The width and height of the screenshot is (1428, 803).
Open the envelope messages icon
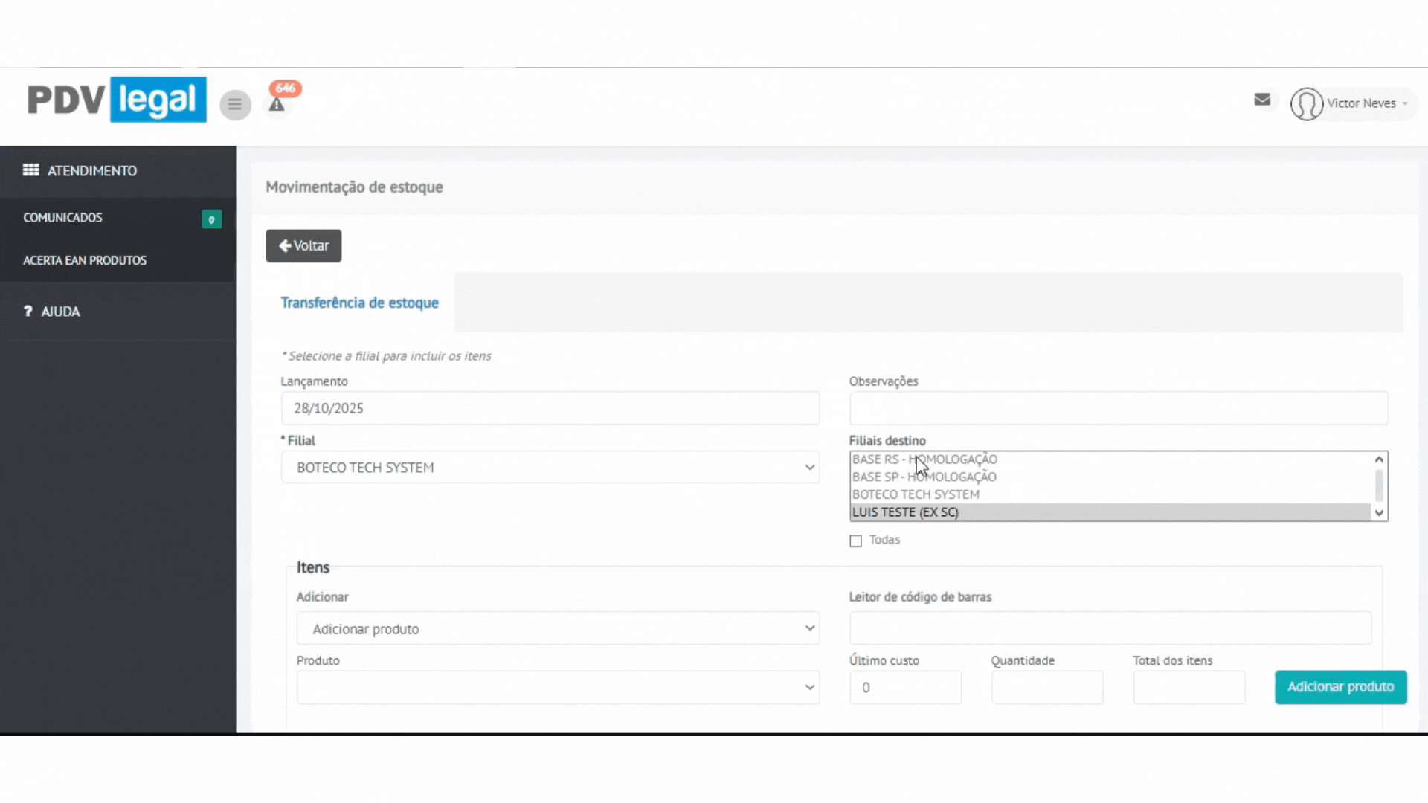(x=1261, y=100)
